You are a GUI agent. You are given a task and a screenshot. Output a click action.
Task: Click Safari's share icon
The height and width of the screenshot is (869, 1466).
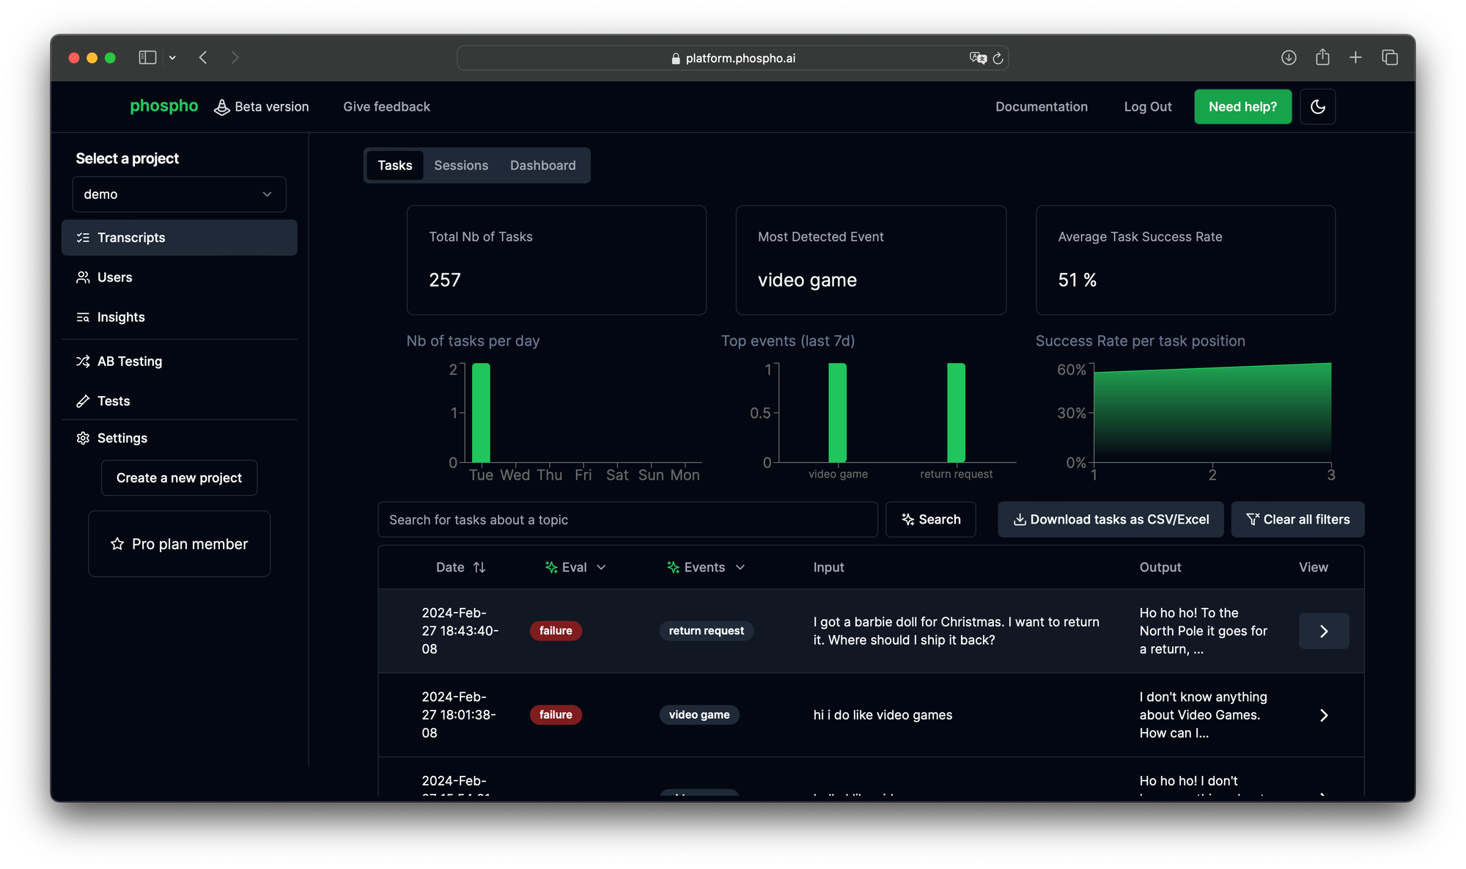(x=1322, y=57)
